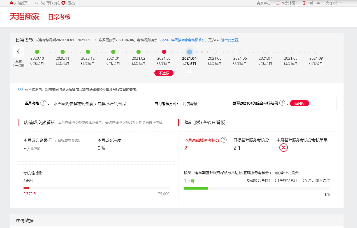Viewport: 357px width, 228px height.
Task: Click the 月度考核 assessment method text
Action: (x=190, y=104)
